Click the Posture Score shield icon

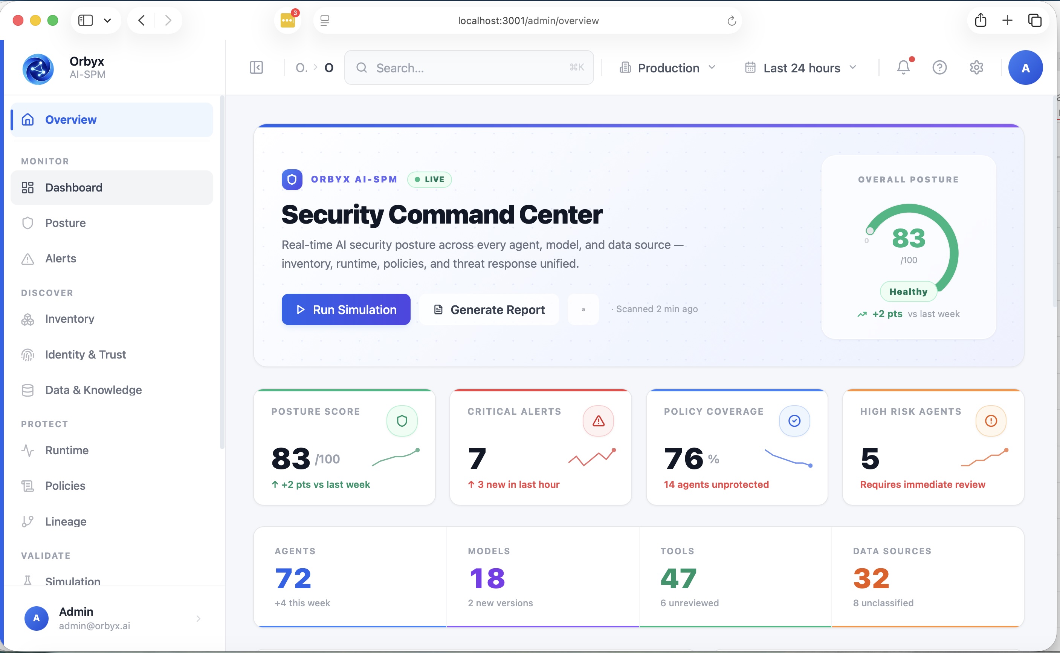(402, 421)
